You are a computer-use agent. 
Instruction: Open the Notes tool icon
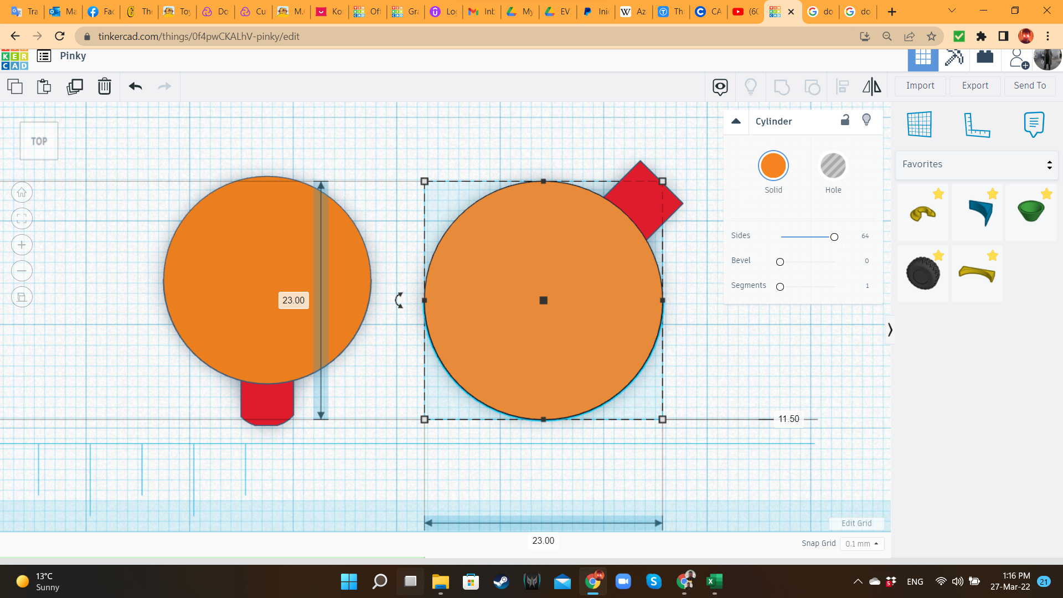pyautogui.click(x=1034, y=124)
